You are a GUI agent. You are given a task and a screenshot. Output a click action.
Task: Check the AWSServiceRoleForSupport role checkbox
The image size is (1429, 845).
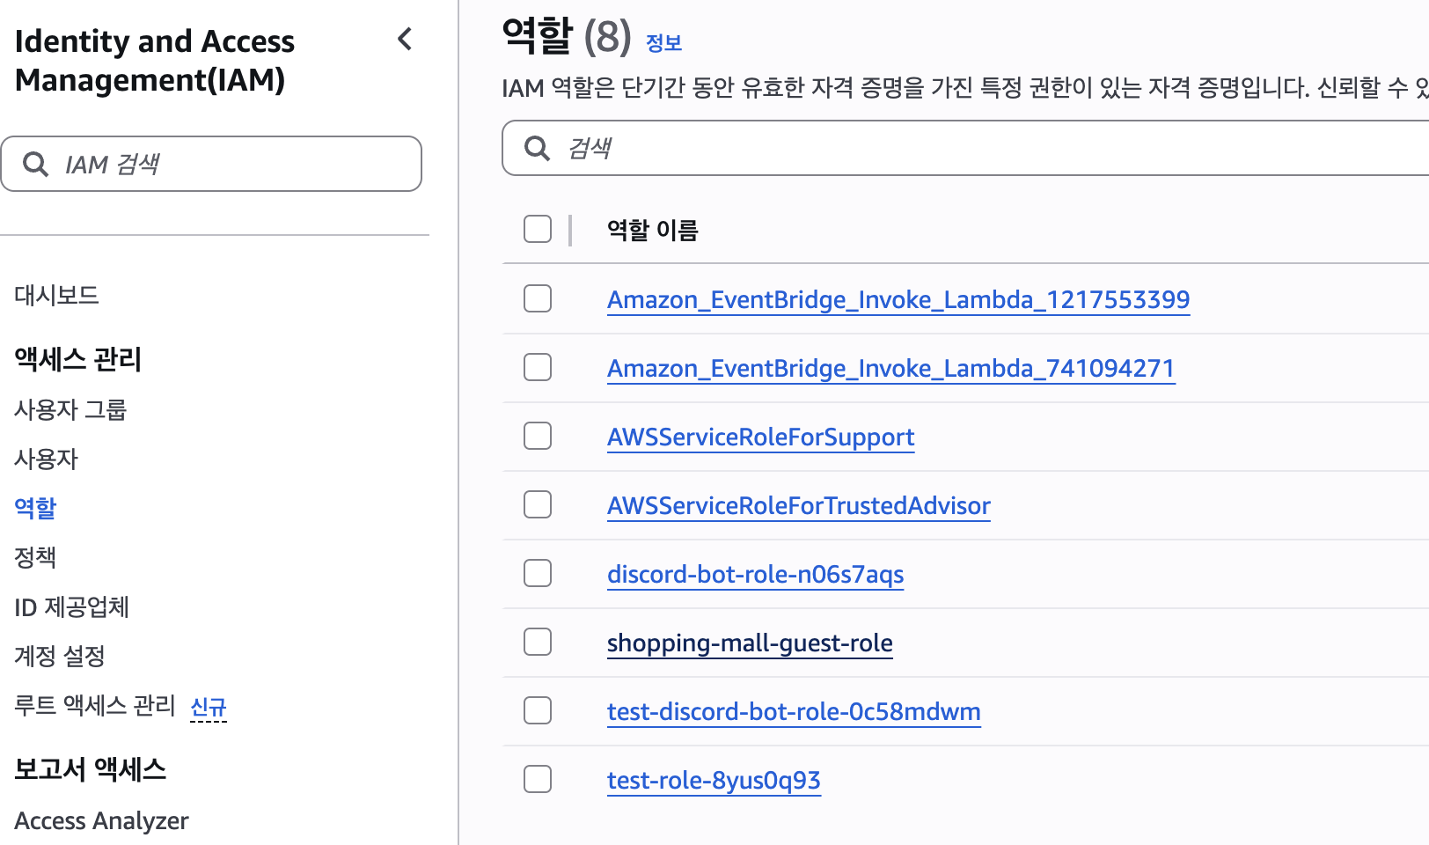click(538, 436)
